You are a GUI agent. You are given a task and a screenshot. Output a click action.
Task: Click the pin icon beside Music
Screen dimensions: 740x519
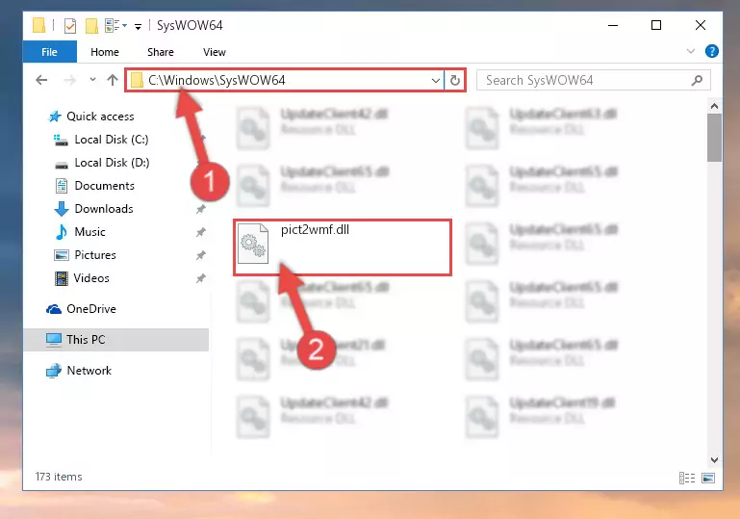point(201,232)
